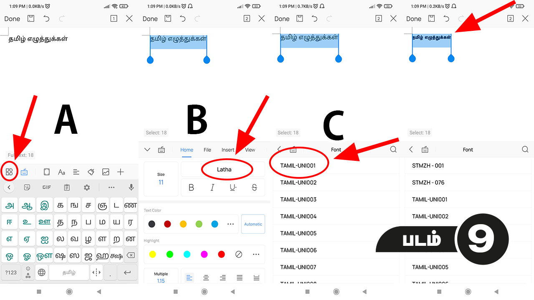Collapse keyboard strip with left arrow
Screen dimensions: 534x300
[9, 187]
